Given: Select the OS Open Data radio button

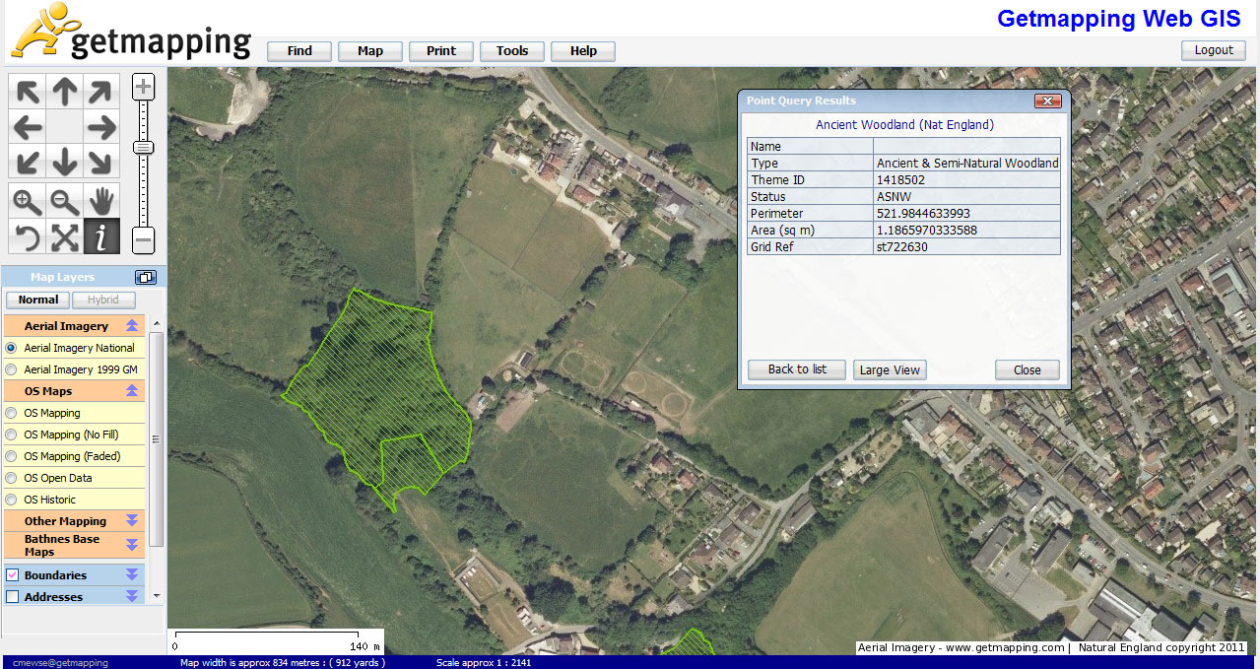Looking at the screenshot, I should 13,478.
